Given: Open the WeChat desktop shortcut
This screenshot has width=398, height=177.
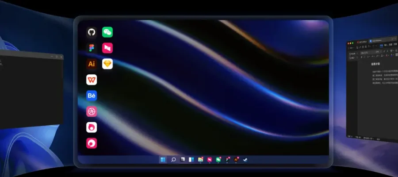Looking at the screenshot, I should [x=107, y=32].
